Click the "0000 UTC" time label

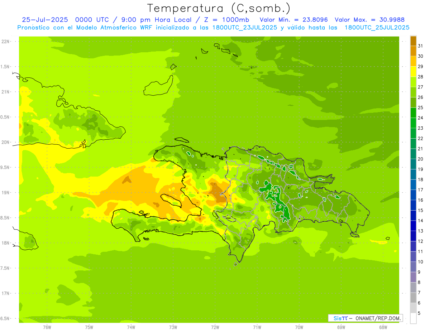[92, 20]
